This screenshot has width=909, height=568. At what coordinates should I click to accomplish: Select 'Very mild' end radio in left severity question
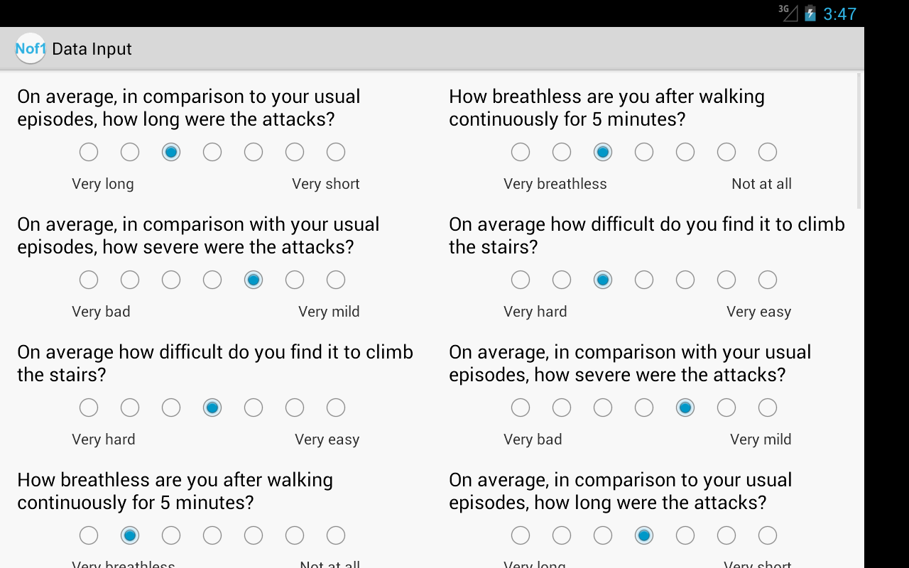coord(336,280)
